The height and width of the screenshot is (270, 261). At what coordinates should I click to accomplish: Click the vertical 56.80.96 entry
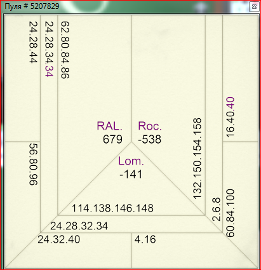pyautogui.click(x=33, y=165)
